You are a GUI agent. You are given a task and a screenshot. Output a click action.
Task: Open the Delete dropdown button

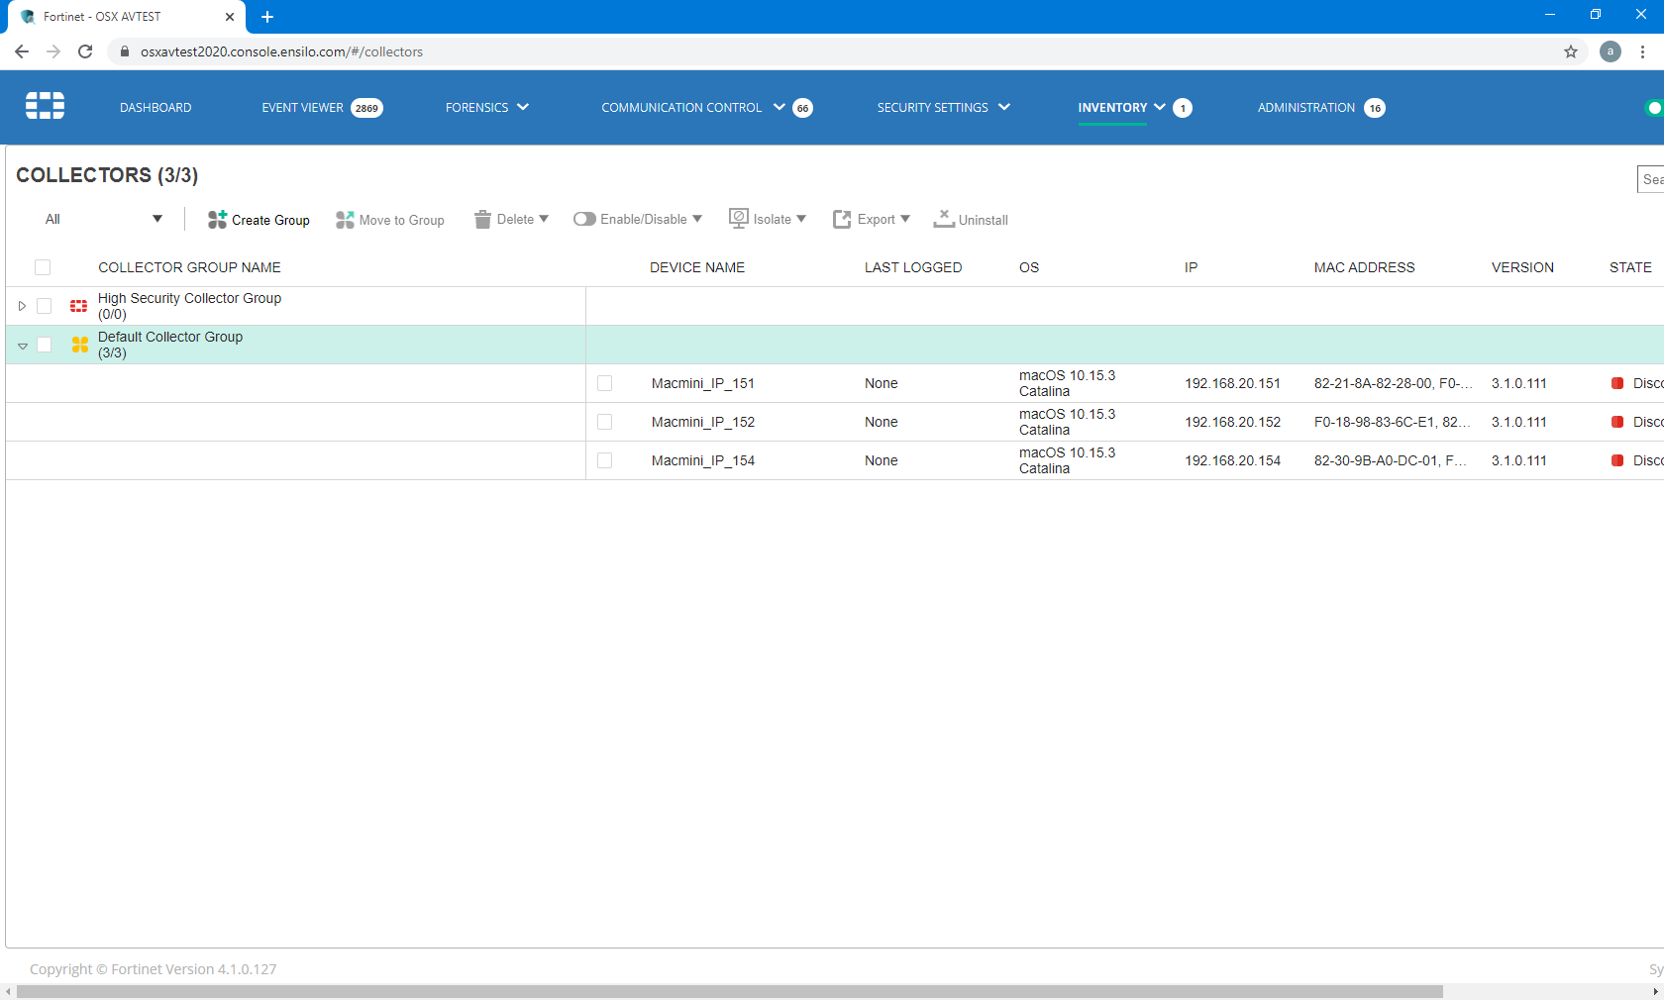tap(512, 219)
